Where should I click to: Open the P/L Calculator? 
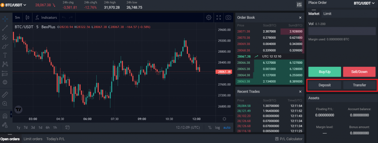[289, 139]
